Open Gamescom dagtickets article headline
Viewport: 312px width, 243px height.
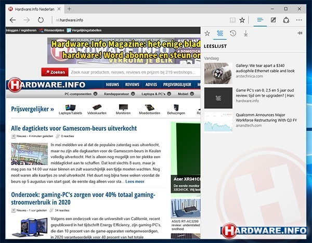point(73,128)
